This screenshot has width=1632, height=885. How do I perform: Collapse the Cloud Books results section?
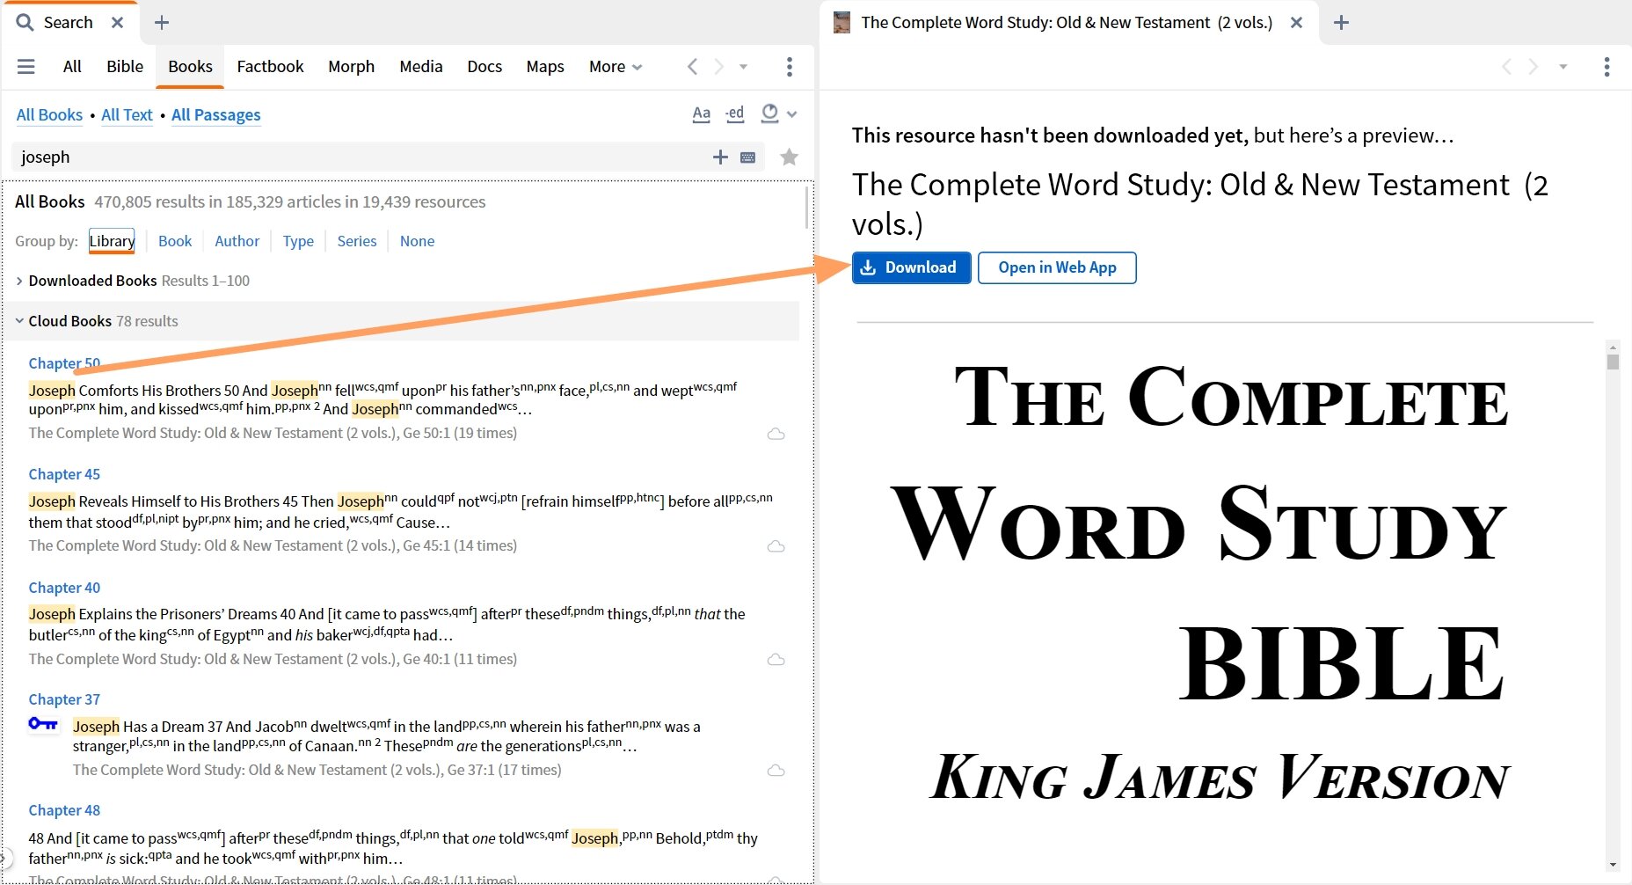pos(19,321)
